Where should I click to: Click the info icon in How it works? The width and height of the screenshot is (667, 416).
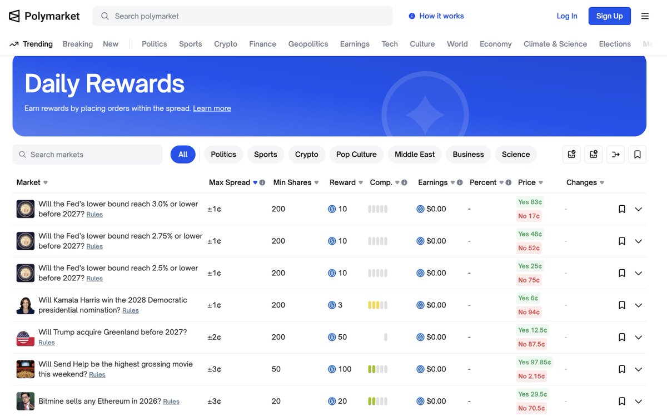coord(412,16)
